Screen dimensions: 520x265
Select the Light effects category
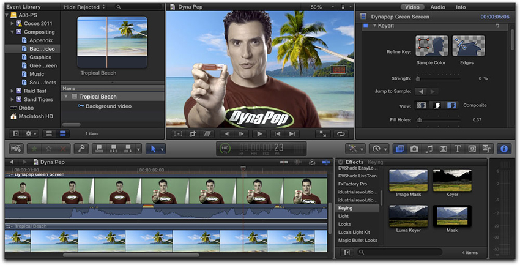point(343,216)
